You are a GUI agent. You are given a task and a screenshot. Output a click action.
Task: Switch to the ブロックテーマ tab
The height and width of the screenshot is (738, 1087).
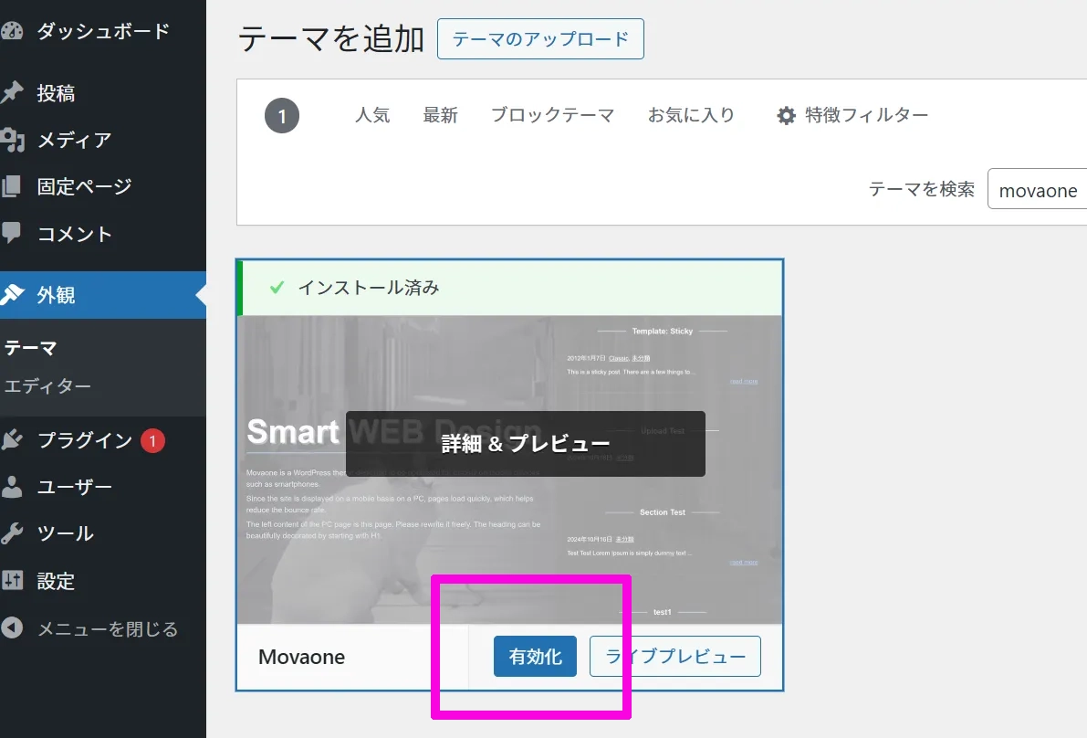tap(552, 116)
